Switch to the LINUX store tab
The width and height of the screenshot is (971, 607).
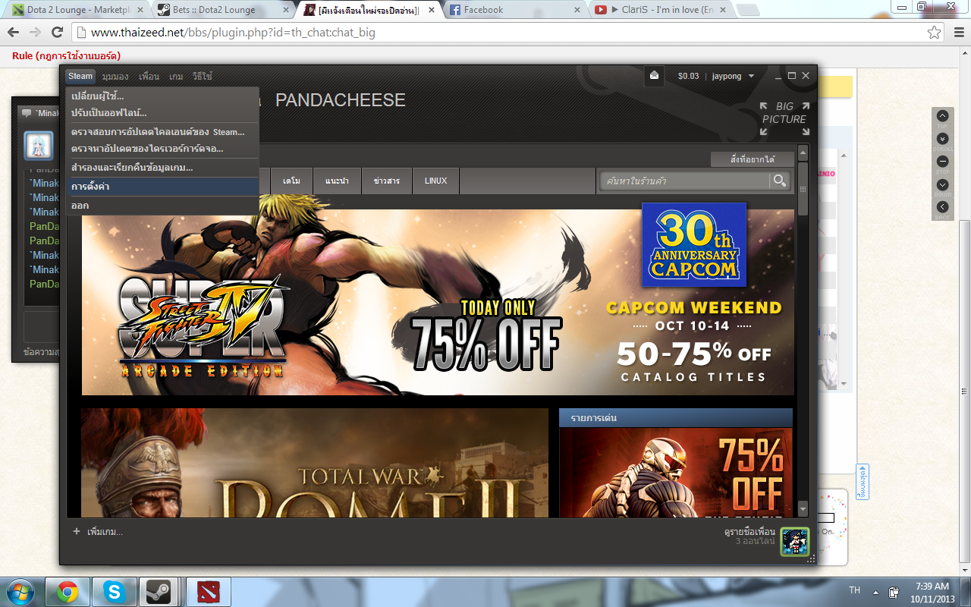pos(435,181)
